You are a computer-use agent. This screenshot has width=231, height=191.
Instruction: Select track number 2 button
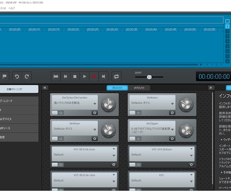coord(227,31)
